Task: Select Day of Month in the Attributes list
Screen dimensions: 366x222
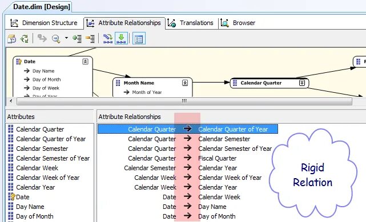Action: (x=35, y=216)
